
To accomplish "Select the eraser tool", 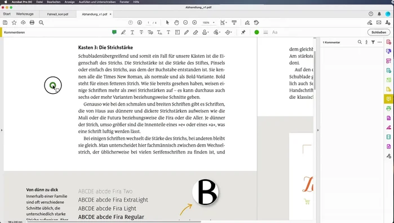I will [x=196, y=32].
